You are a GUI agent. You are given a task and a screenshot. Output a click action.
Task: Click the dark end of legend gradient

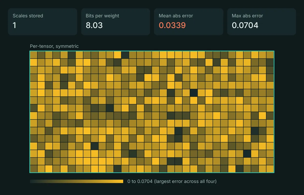pos(32,181)
